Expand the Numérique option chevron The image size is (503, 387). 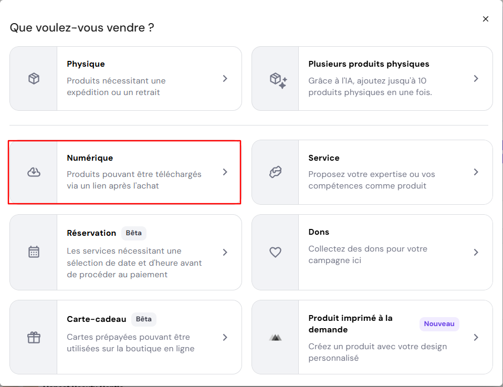coord(225,172)
